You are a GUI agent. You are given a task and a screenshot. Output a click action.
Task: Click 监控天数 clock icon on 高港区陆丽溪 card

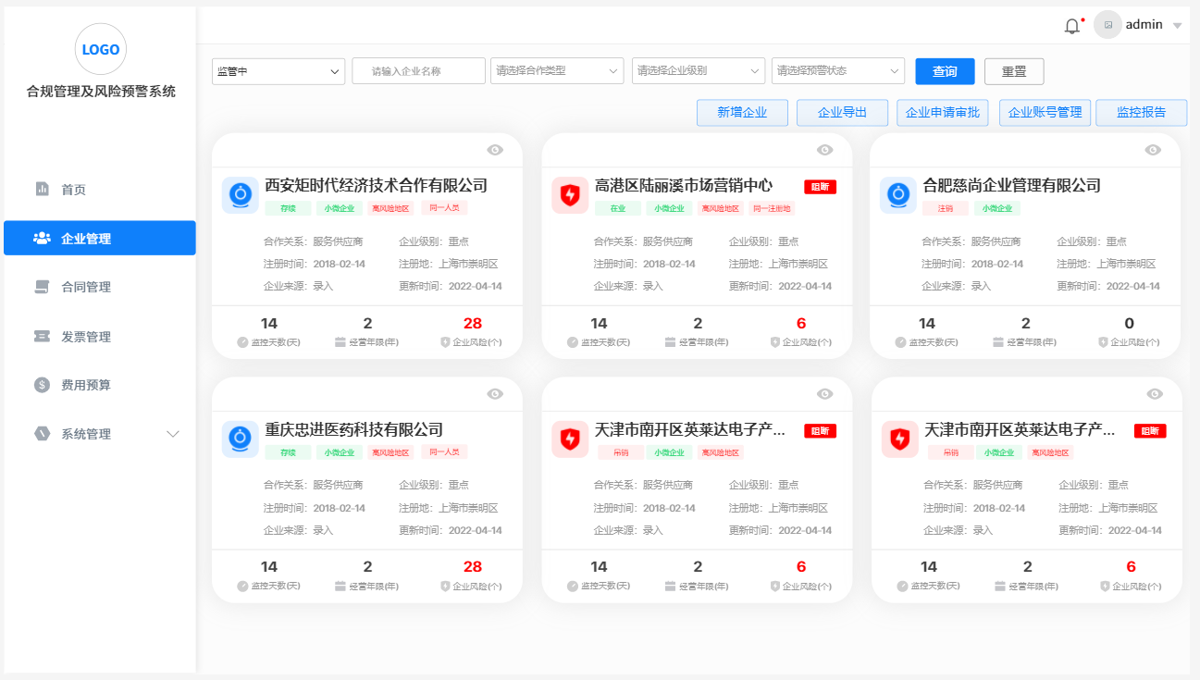(x=573, y=342)
